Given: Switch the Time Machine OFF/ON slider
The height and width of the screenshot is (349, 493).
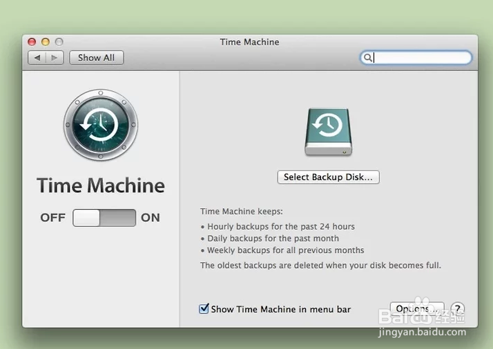Looking at the screenshot, I should pyautogui.click(x=104, y=218).
